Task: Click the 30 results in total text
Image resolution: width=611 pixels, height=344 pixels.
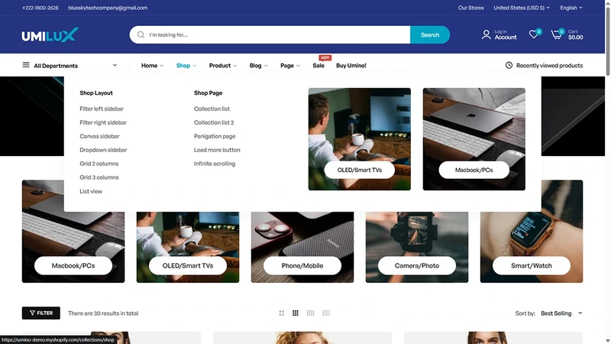Action: click(x=103, y=313)
